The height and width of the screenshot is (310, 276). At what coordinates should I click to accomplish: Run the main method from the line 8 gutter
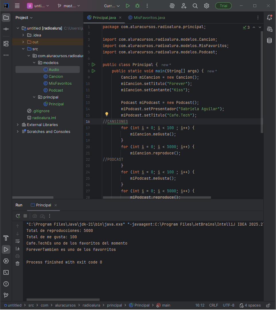[94, 71]
